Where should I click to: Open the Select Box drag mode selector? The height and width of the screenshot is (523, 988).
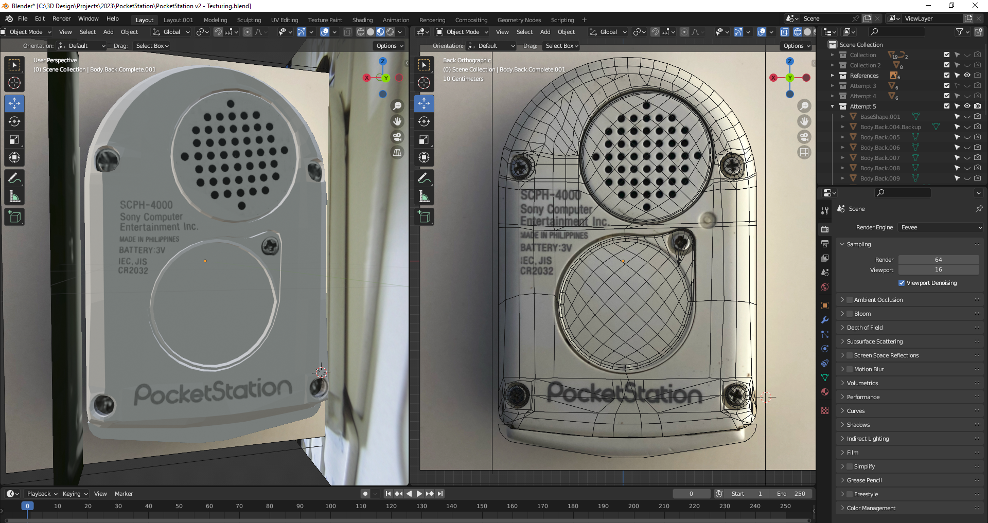152,45
